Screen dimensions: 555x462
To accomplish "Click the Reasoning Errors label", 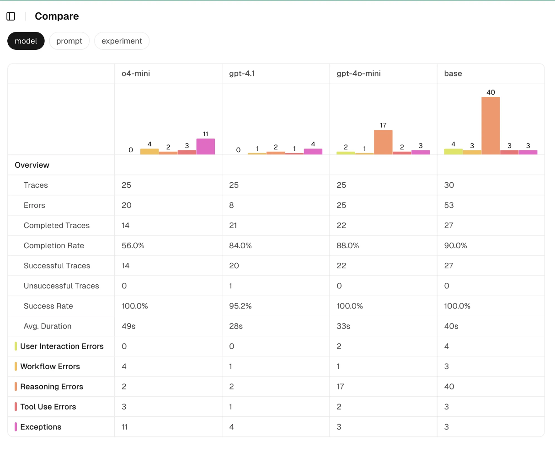I will click(52, 387).
